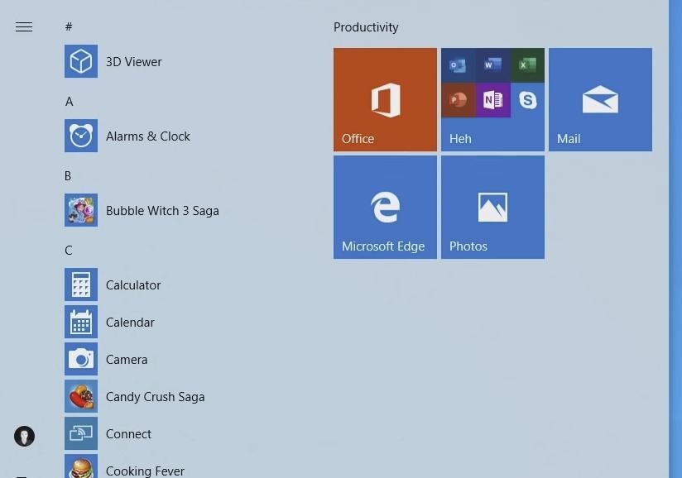682x478 pixels.
Task: Open Cooking Fever game icon
Action: tap(81, 468)
